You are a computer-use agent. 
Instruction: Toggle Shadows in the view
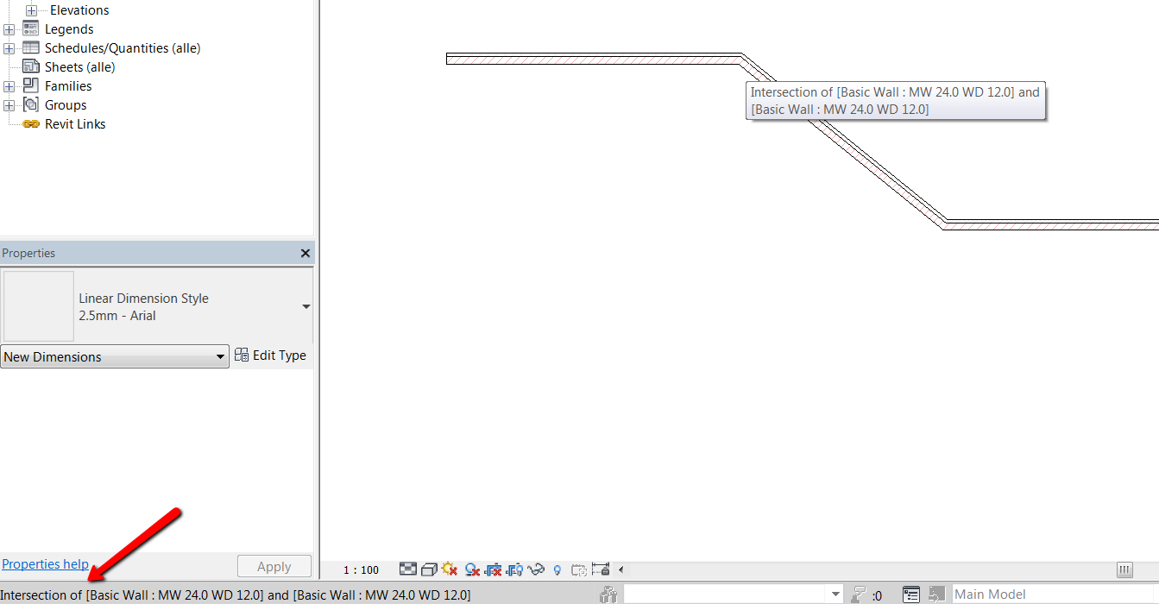click(x=471, y=569)
